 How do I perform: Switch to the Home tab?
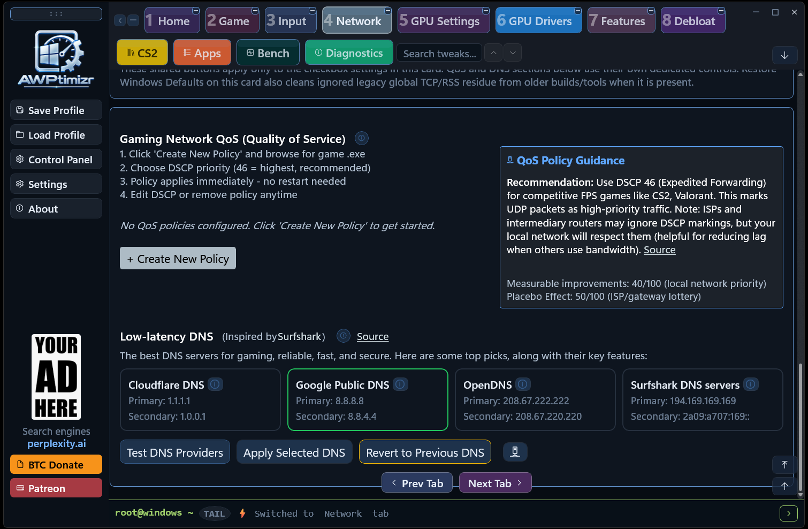(172, 21)
